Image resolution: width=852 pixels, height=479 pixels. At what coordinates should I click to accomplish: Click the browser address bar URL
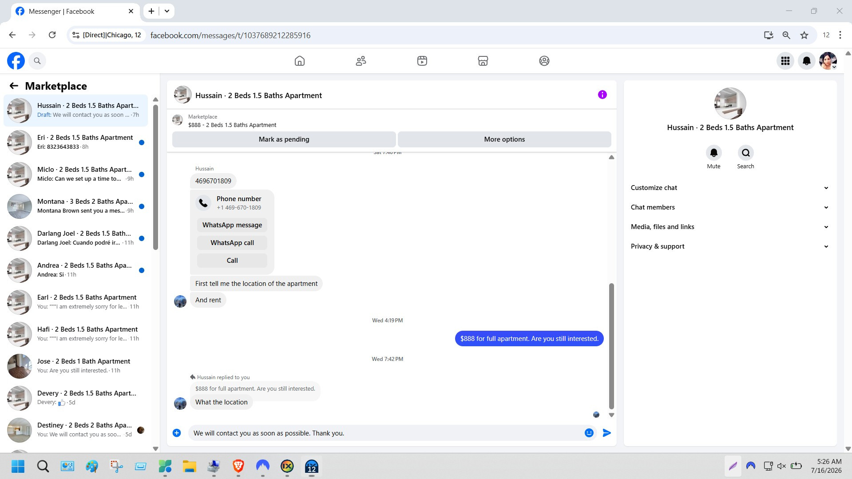[x=230, y=35]
